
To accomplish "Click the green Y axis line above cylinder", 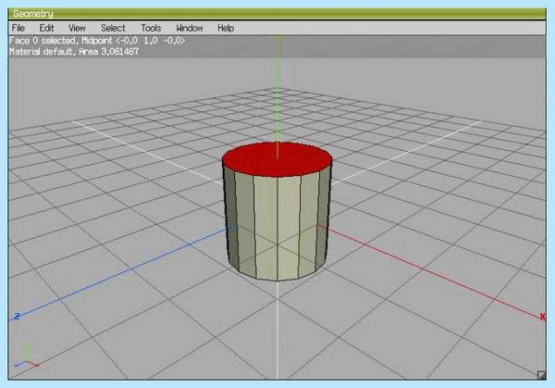I will point(277,89).
